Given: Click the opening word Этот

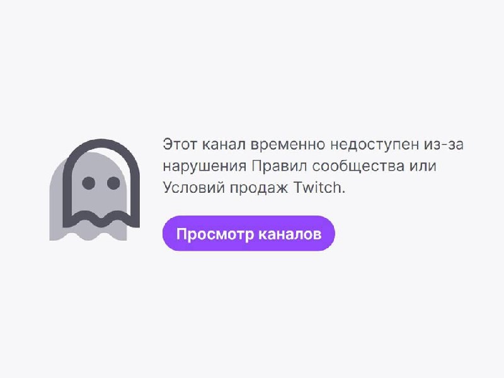Looking at the screenshot, I should click(x=180, y=145).
